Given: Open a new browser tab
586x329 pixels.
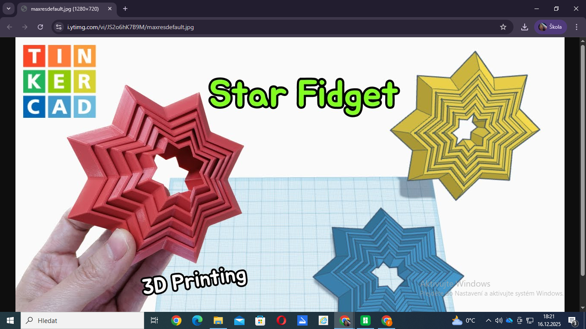Looking at the screenshot, I should [x=125, y=9].
